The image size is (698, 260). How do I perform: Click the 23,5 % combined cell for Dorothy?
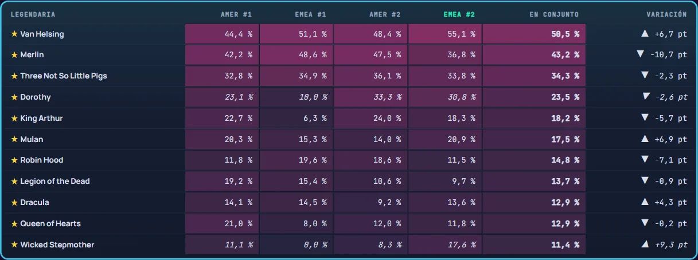point(534,97)
